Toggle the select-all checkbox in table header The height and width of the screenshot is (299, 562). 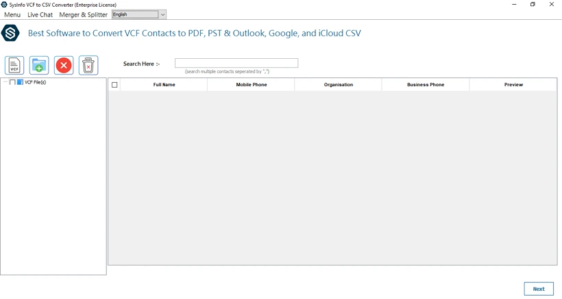pyautogui.click(x=114, y=85)
